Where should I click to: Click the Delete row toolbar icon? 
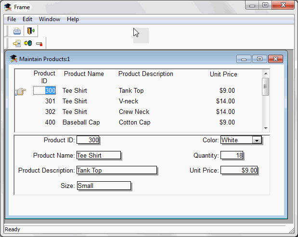pos(39,44)
